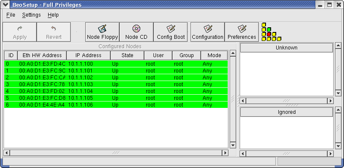
Task: Click the Any mode cell of node 5
Action: (207, 98)
